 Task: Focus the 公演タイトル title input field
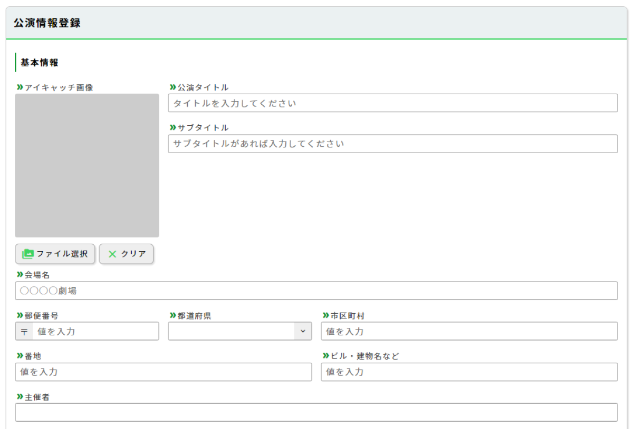click(x=392, y=103)
